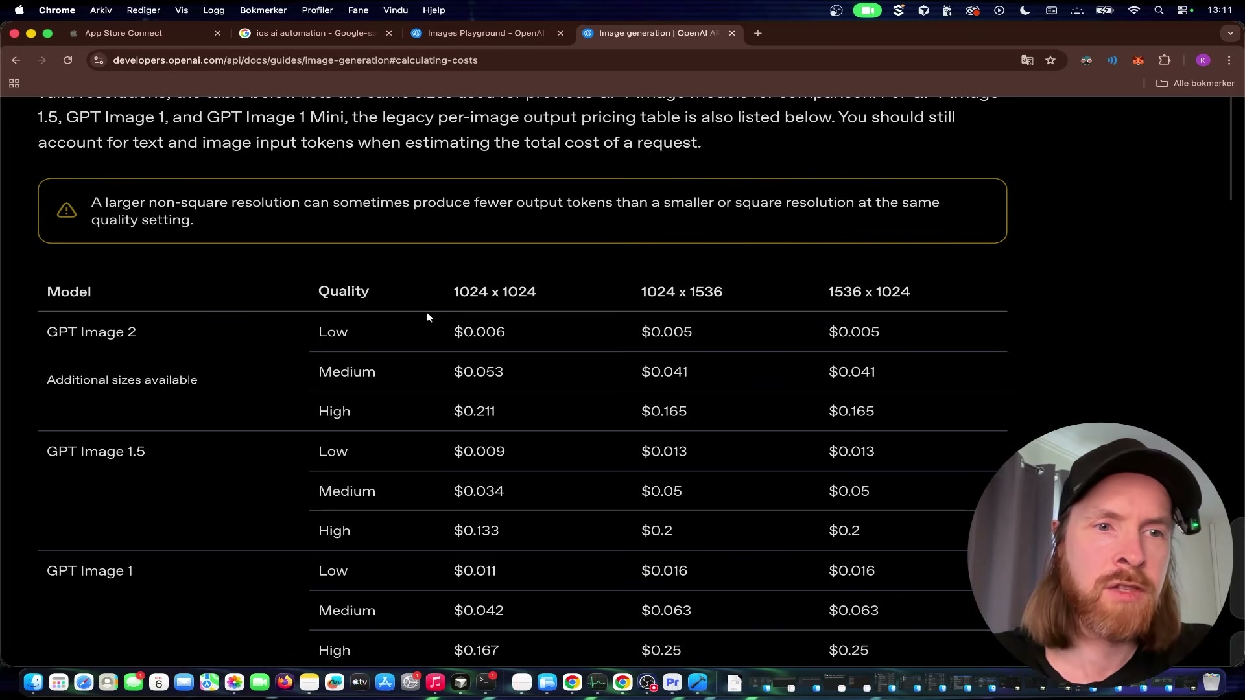1245x700 pixels.
Task: Reload the OpenAI docs page
Action: click(67, 60)
